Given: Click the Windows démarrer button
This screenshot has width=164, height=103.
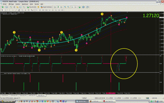Looking at the screenshot, I should (x=8, y=101).
